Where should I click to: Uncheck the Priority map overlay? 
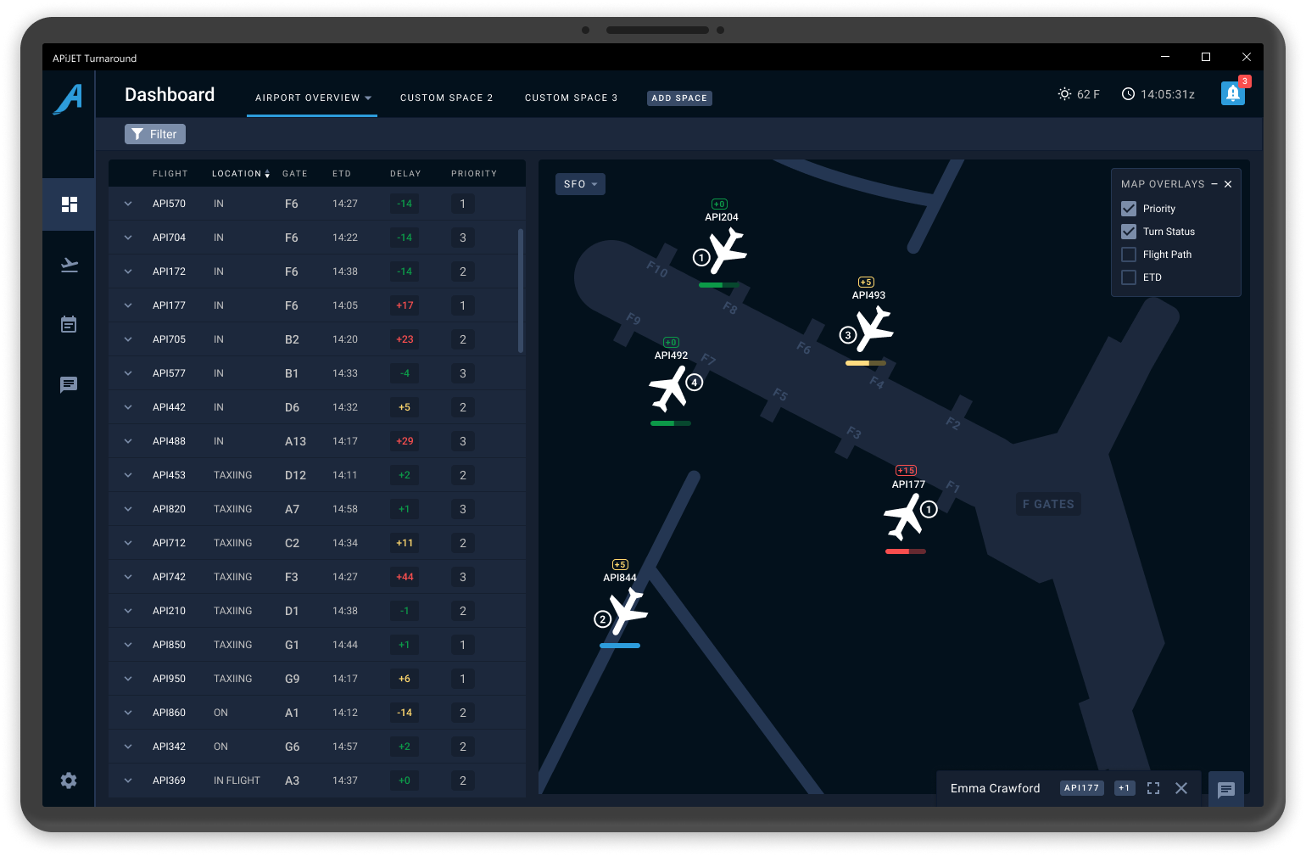(x=1129, y=209)
